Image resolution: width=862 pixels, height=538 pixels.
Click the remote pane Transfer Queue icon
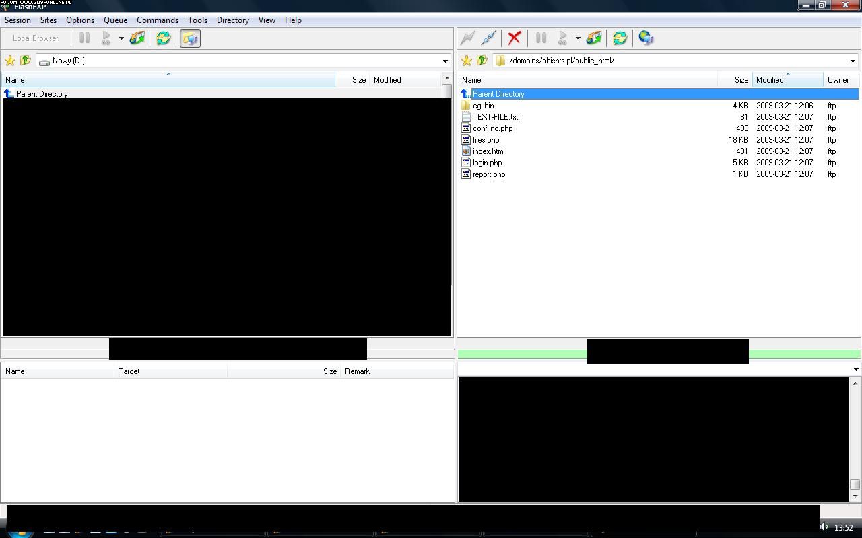pos(593,38)
